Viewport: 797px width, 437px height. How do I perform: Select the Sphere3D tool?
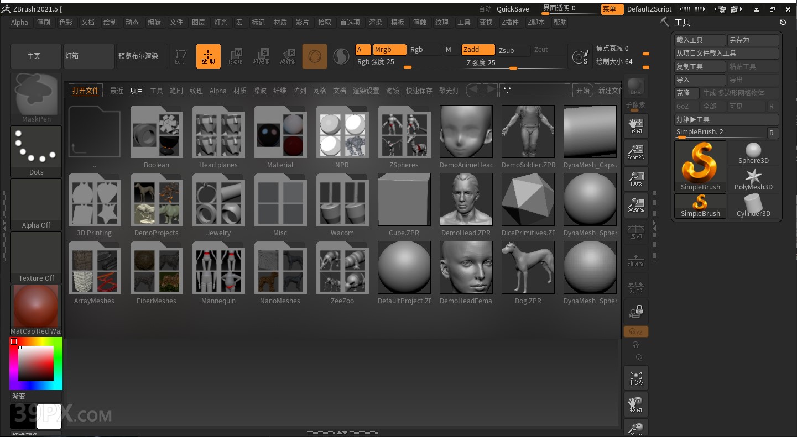(x=753, y=153)
